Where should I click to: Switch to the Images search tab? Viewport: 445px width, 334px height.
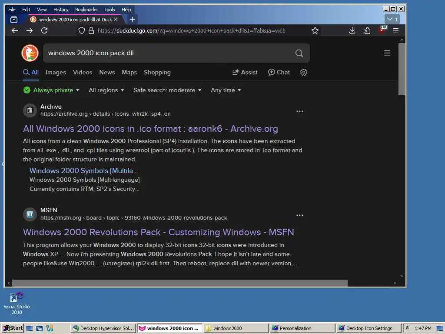[56, 73]
